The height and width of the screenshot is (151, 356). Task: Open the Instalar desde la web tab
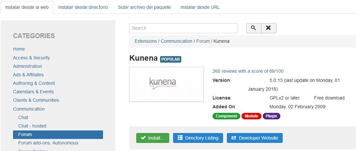pyautogui.click(x=27, y=7)
